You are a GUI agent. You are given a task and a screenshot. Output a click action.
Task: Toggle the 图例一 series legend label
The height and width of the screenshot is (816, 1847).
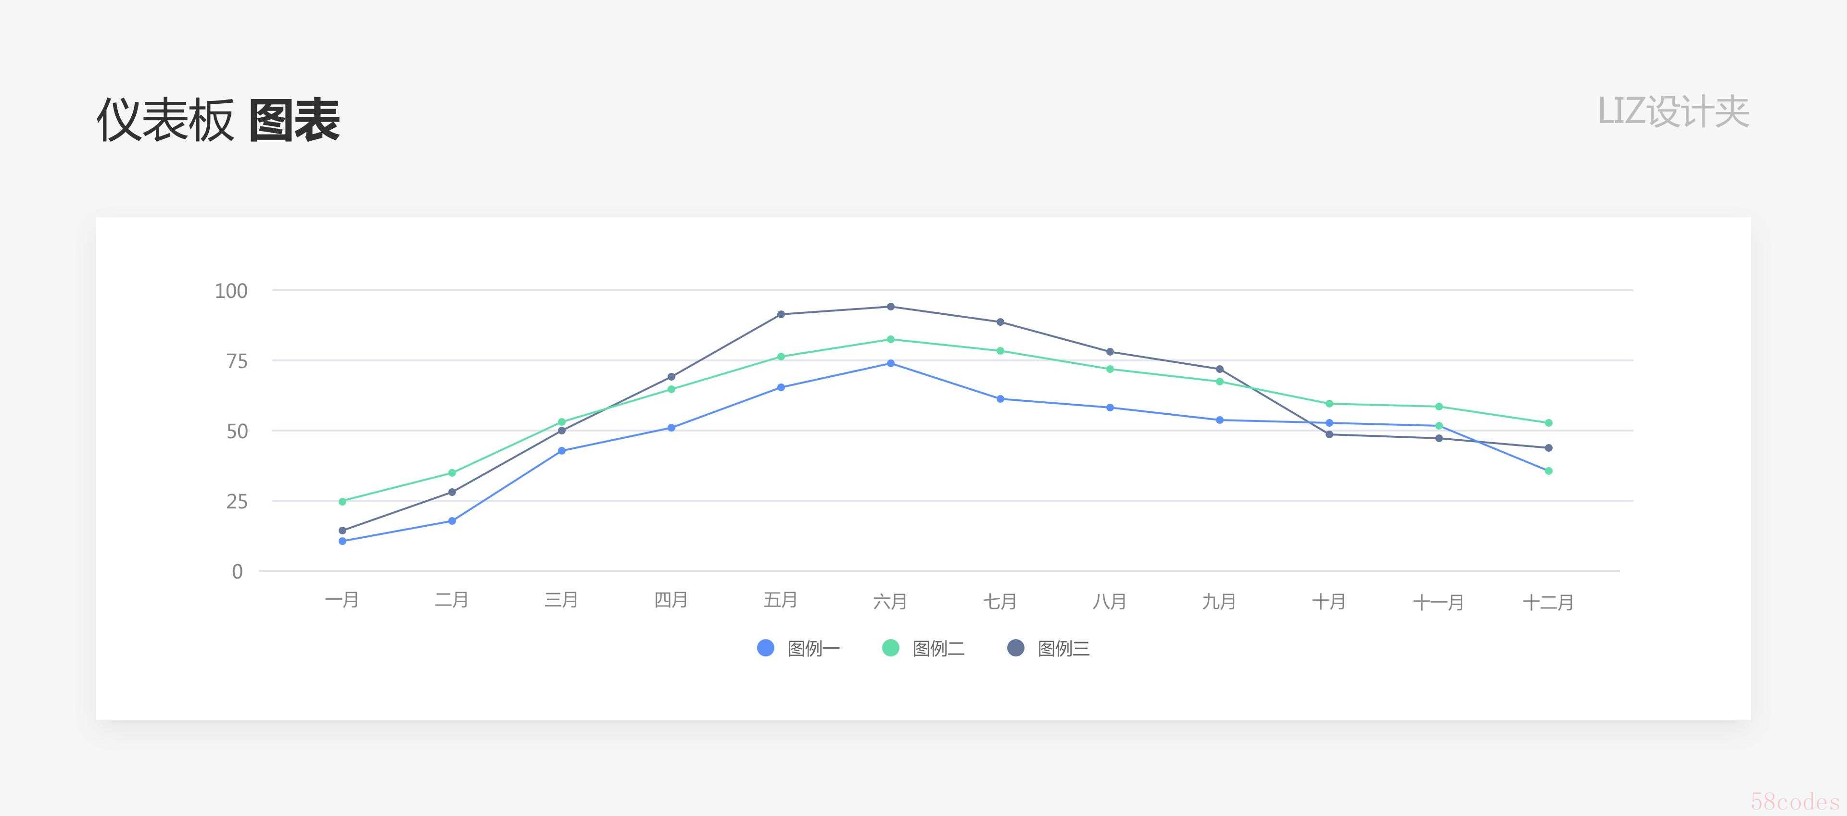click(x=813, y=648)
